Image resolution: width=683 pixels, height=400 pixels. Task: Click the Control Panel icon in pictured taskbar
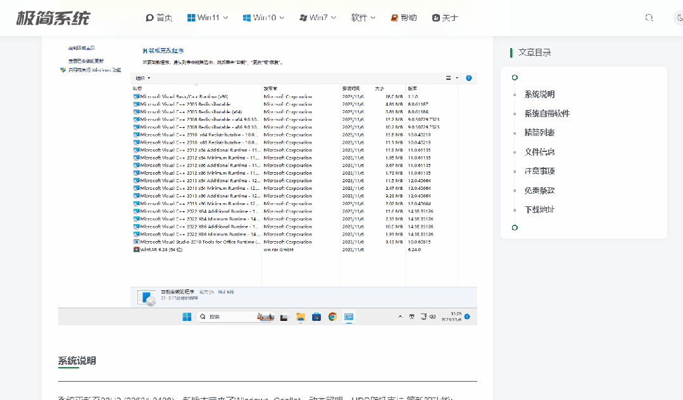pyautogui.click(x=349, y=317)
